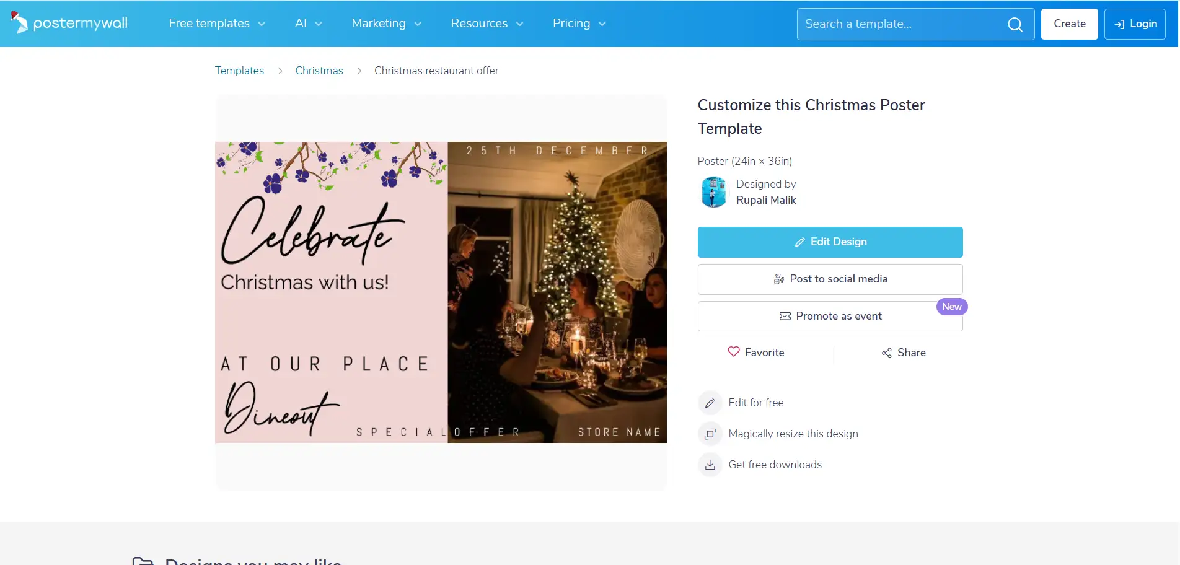Click the Magically resize design icon
The image size is (1180, 565).
click(710, 434)
